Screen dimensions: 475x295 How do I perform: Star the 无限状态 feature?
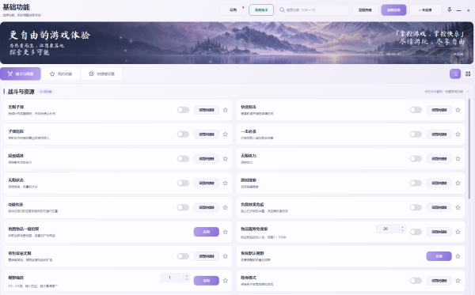click(x=225, y=183)
